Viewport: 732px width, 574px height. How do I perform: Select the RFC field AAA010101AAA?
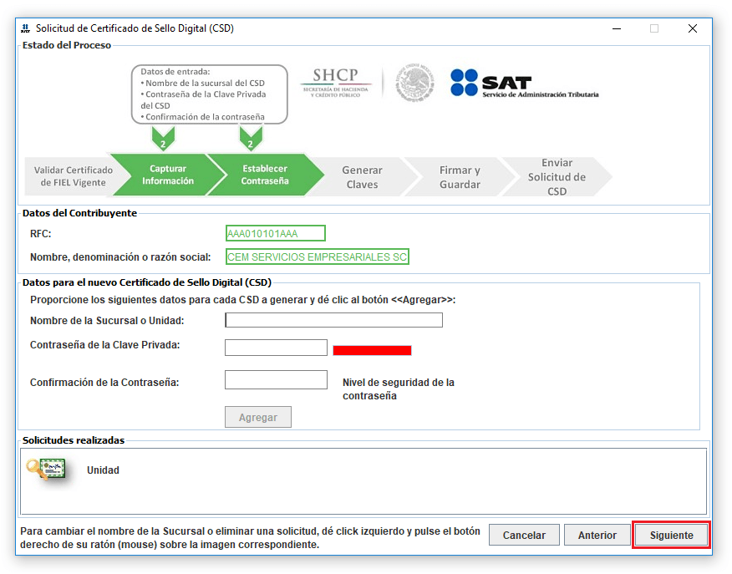[276, 233]
